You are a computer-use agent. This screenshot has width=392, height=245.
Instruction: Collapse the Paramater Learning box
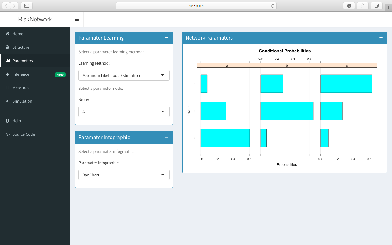[167, 37]
